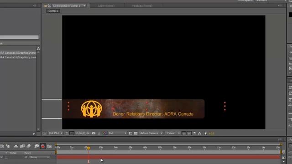The image size is (292, 164).
Task: Click the reset exposure icon
Action: 205,133
